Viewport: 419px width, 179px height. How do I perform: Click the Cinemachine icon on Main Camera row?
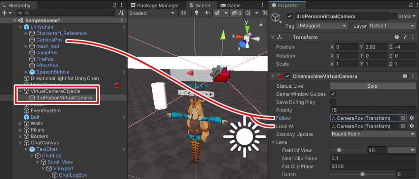tap(117, 85)
